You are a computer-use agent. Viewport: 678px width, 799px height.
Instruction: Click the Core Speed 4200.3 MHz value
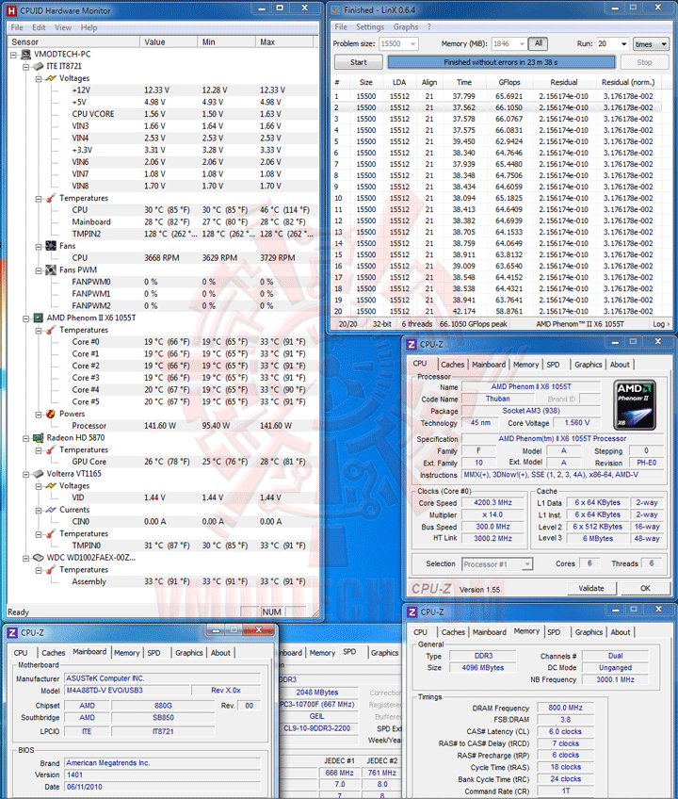pyautogui.click(x=492, y=502)
